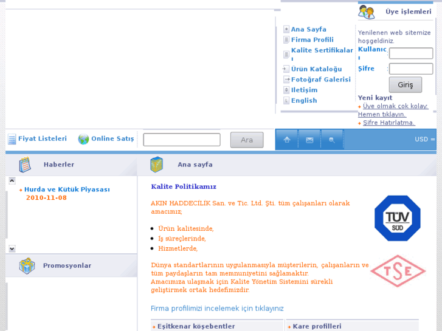Open the Fotoğraf Galerisi menu item
Image resolution: width=442 pixels, height=331 pixels.
321,80
